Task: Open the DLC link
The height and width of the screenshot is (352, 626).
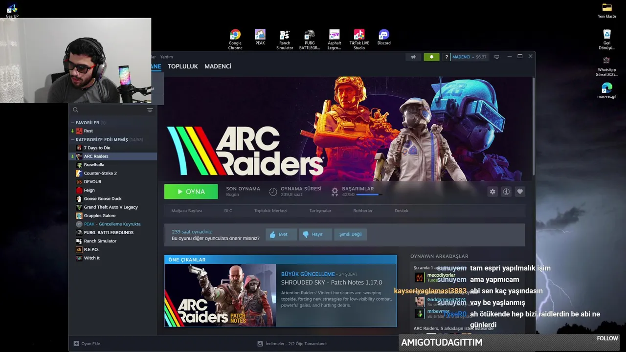Action: point(228,211)
